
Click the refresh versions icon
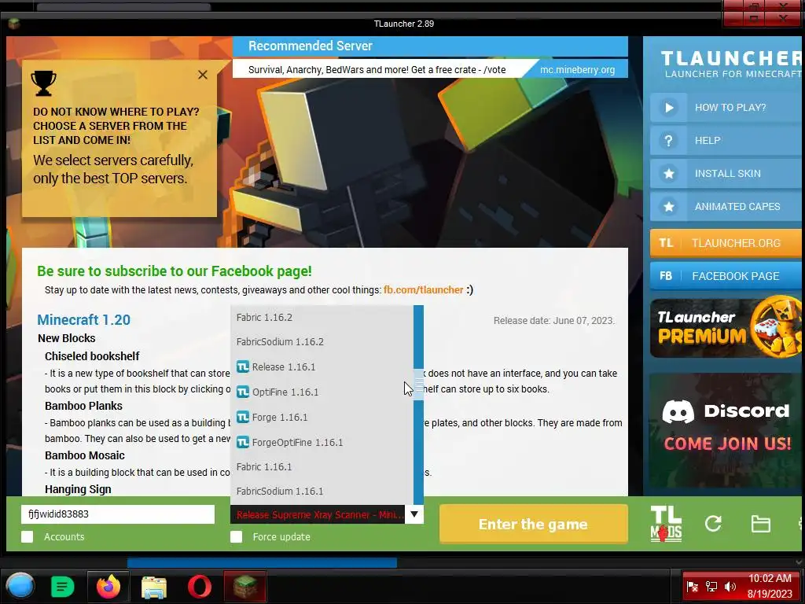(x=713, y=524)
